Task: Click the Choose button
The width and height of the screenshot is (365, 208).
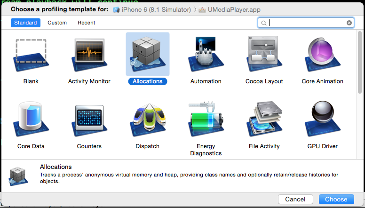Action: pos(336,199)
